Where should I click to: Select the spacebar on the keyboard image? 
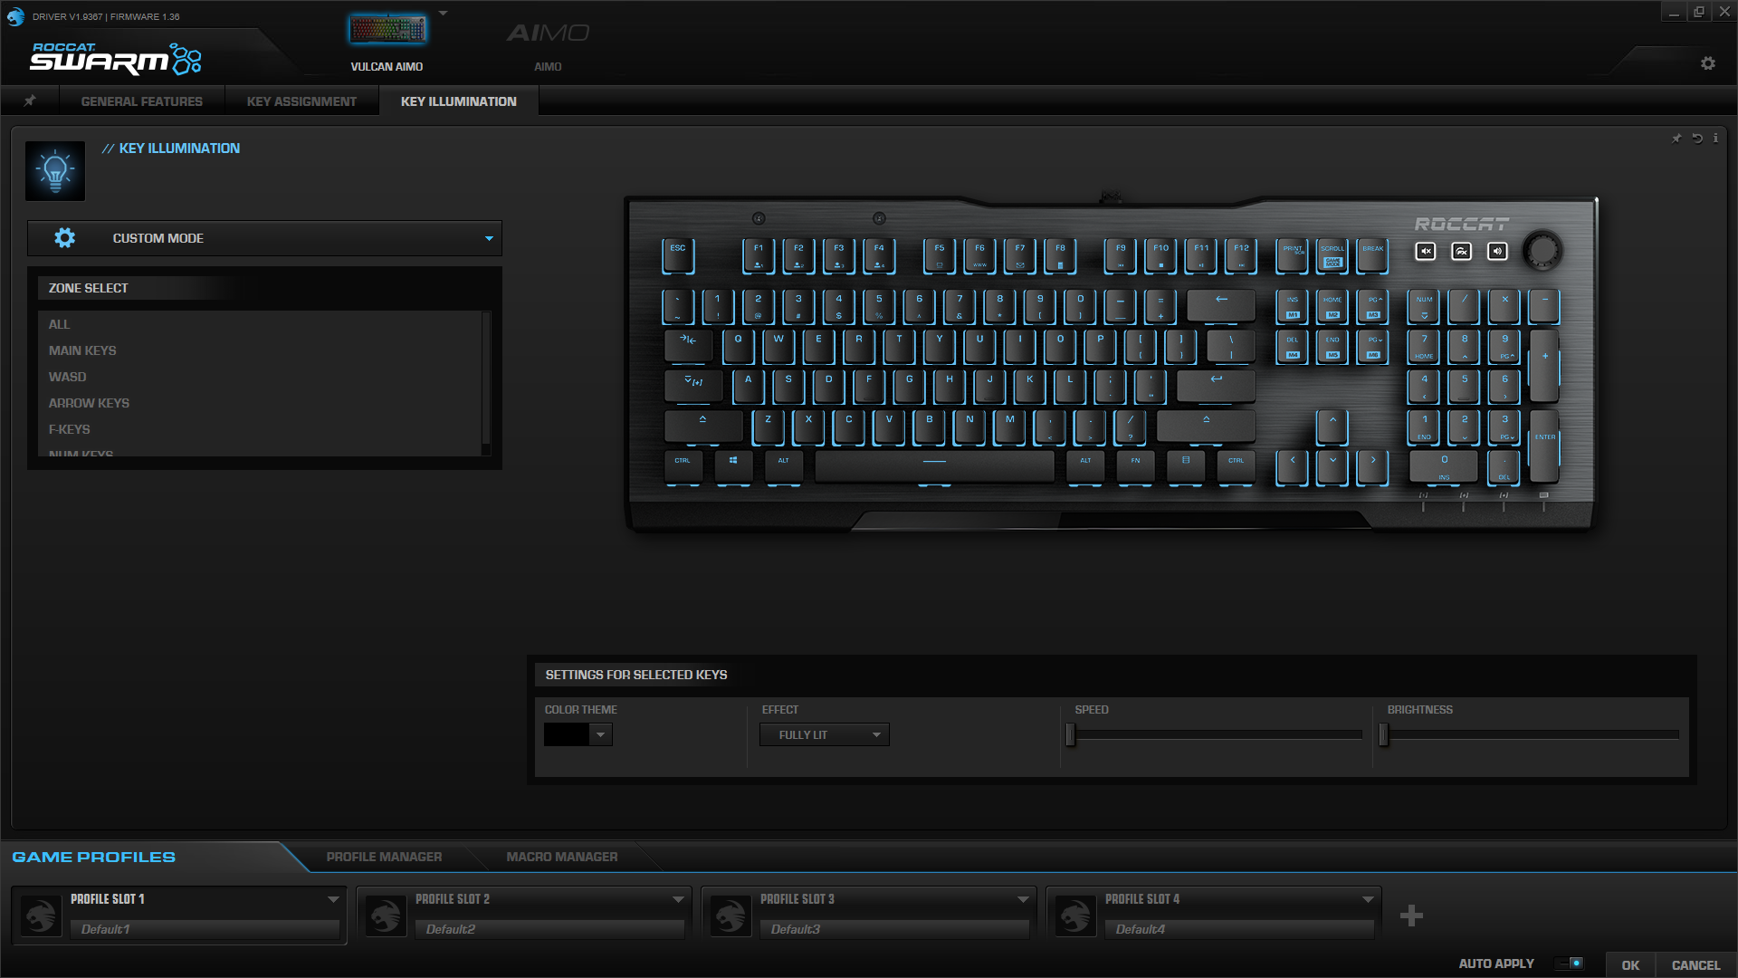pyautogui.click(x=934, y=466)
